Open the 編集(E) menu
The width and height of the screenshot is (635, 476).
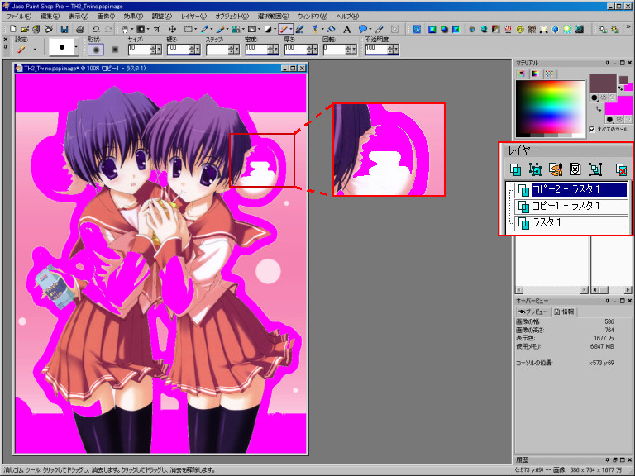(50, 17)
